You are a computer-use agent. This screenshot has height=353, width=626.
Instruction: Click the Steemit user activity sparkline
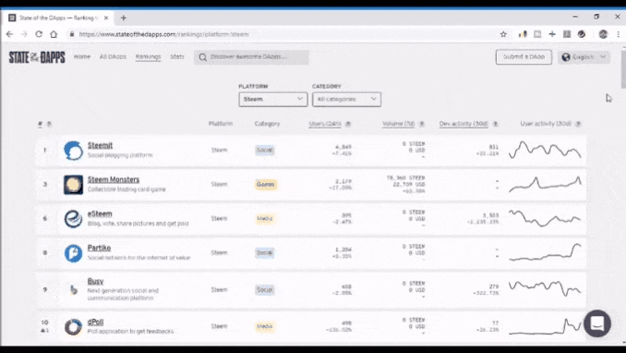(x=545, y=150)
